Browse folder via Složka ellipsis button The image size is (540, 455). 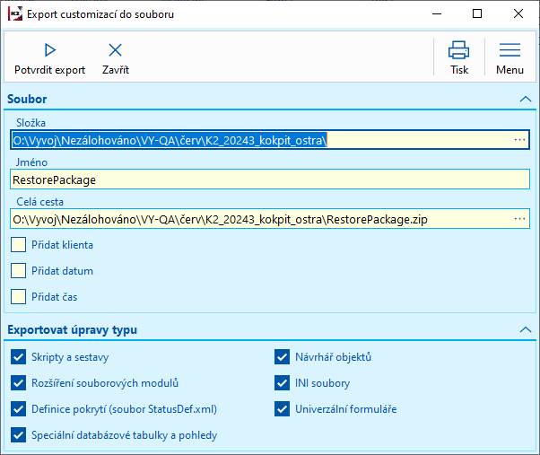[x=519, y=140]
